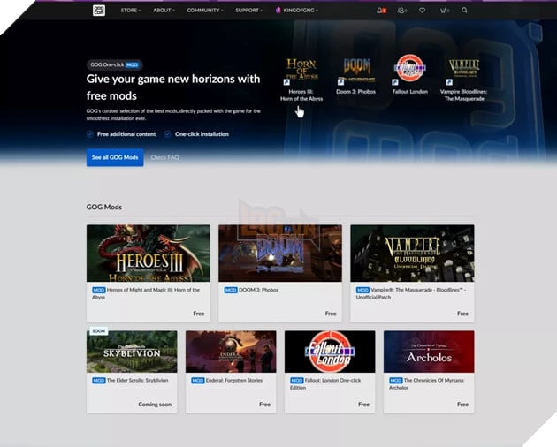Open the DOOM 3 Phobos card image
This screenshot has width=557, height=447.
pyautogui.click(x=280, y=254)
